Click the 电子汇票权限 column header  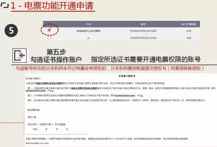point(189,24)
